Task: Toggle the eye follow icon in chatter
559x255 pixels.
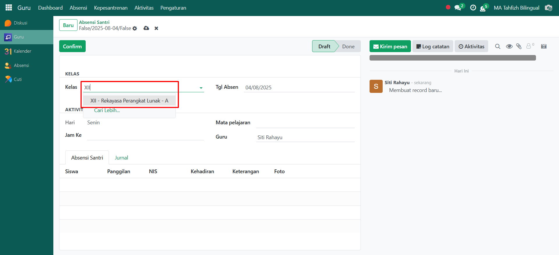Action: tap(509, 46)
